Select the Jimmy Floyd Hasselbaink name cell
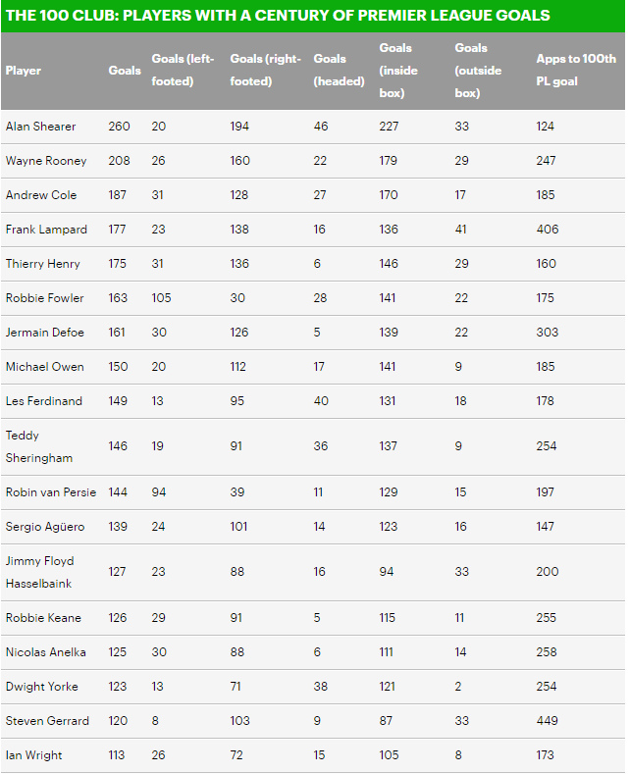Image resolution: width=629 pixels, height=774 pixels. coord(40,572)
